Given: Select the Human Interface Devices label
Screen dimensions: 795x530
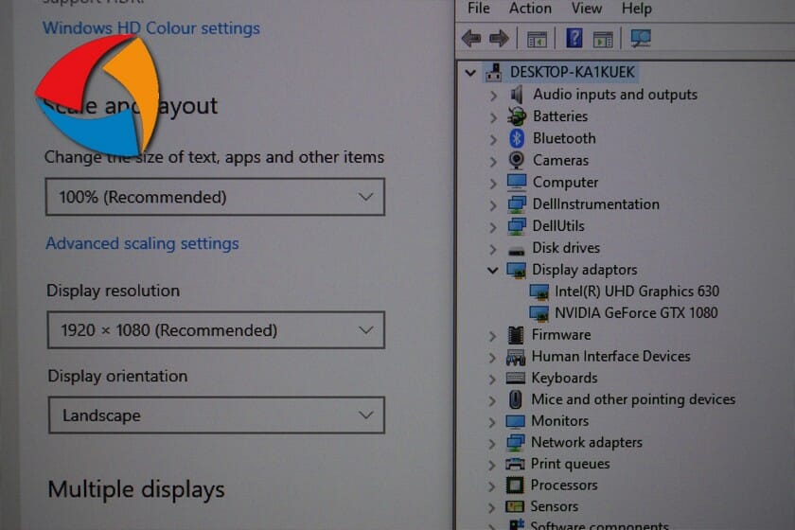Looking at the screenshot, I should 611,356.
